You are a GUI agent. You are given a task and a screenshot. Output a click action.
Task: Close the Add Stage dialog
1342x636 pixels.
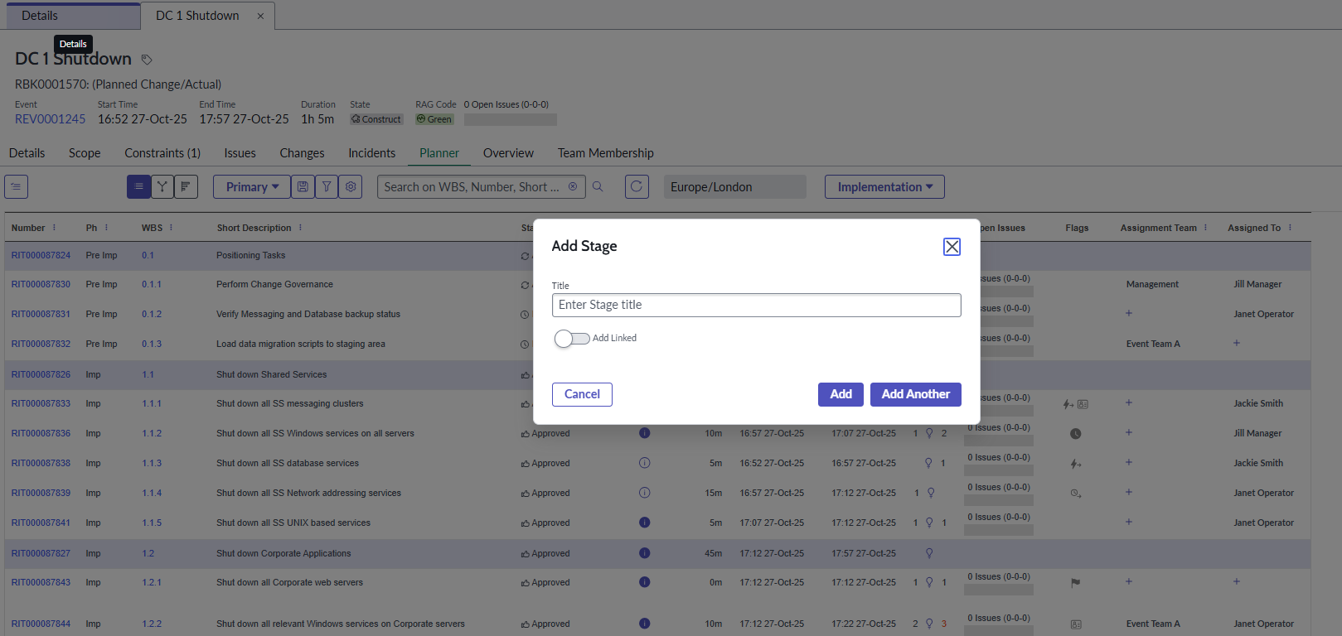click(x=952, y=247)
